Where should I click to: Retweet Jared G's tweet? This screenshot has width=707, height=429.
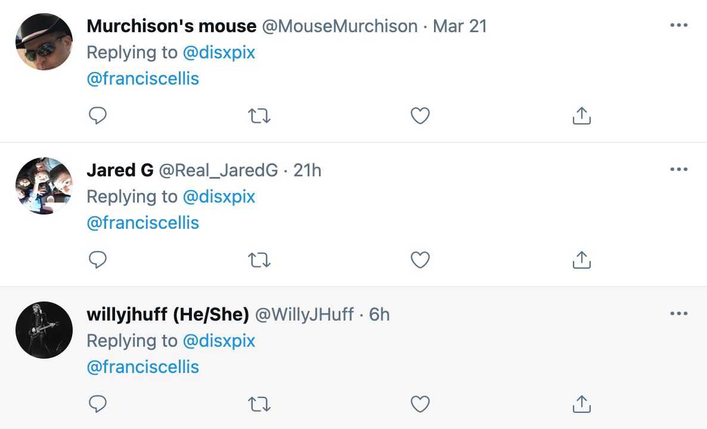tap(259, 260)
